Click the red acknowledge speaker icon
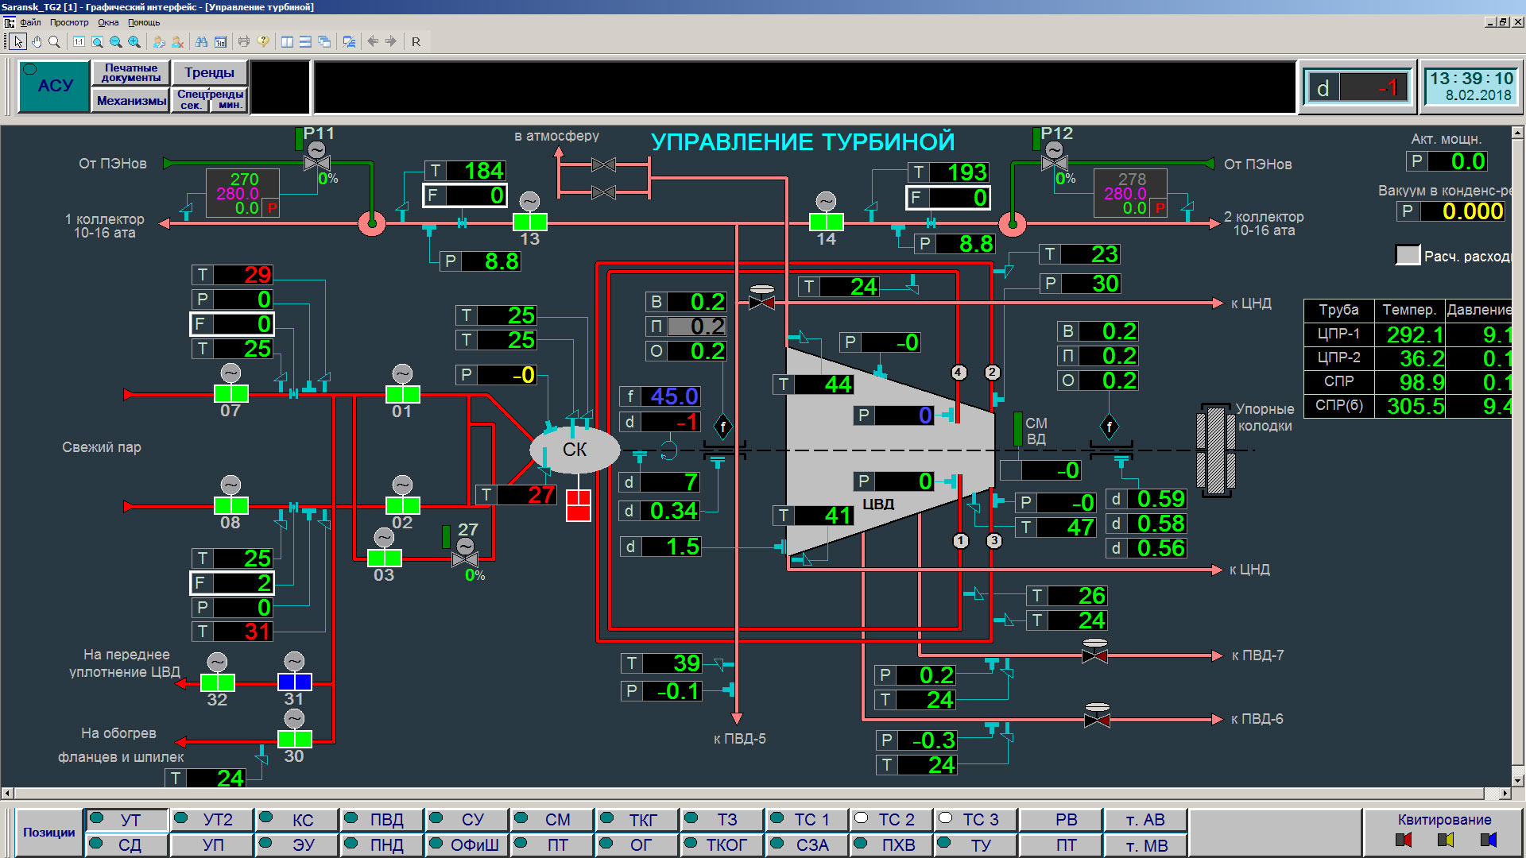 pos(1404,840)
